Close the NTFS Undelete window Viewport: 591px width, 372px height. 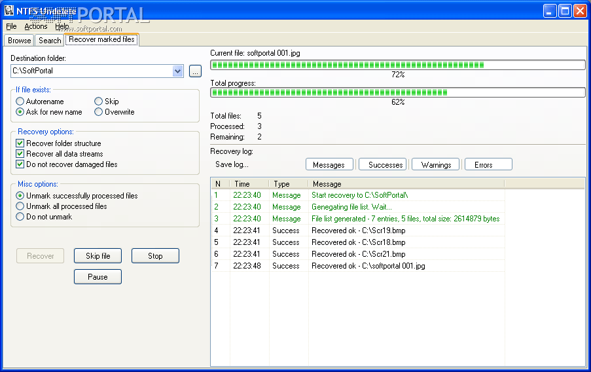580,11
